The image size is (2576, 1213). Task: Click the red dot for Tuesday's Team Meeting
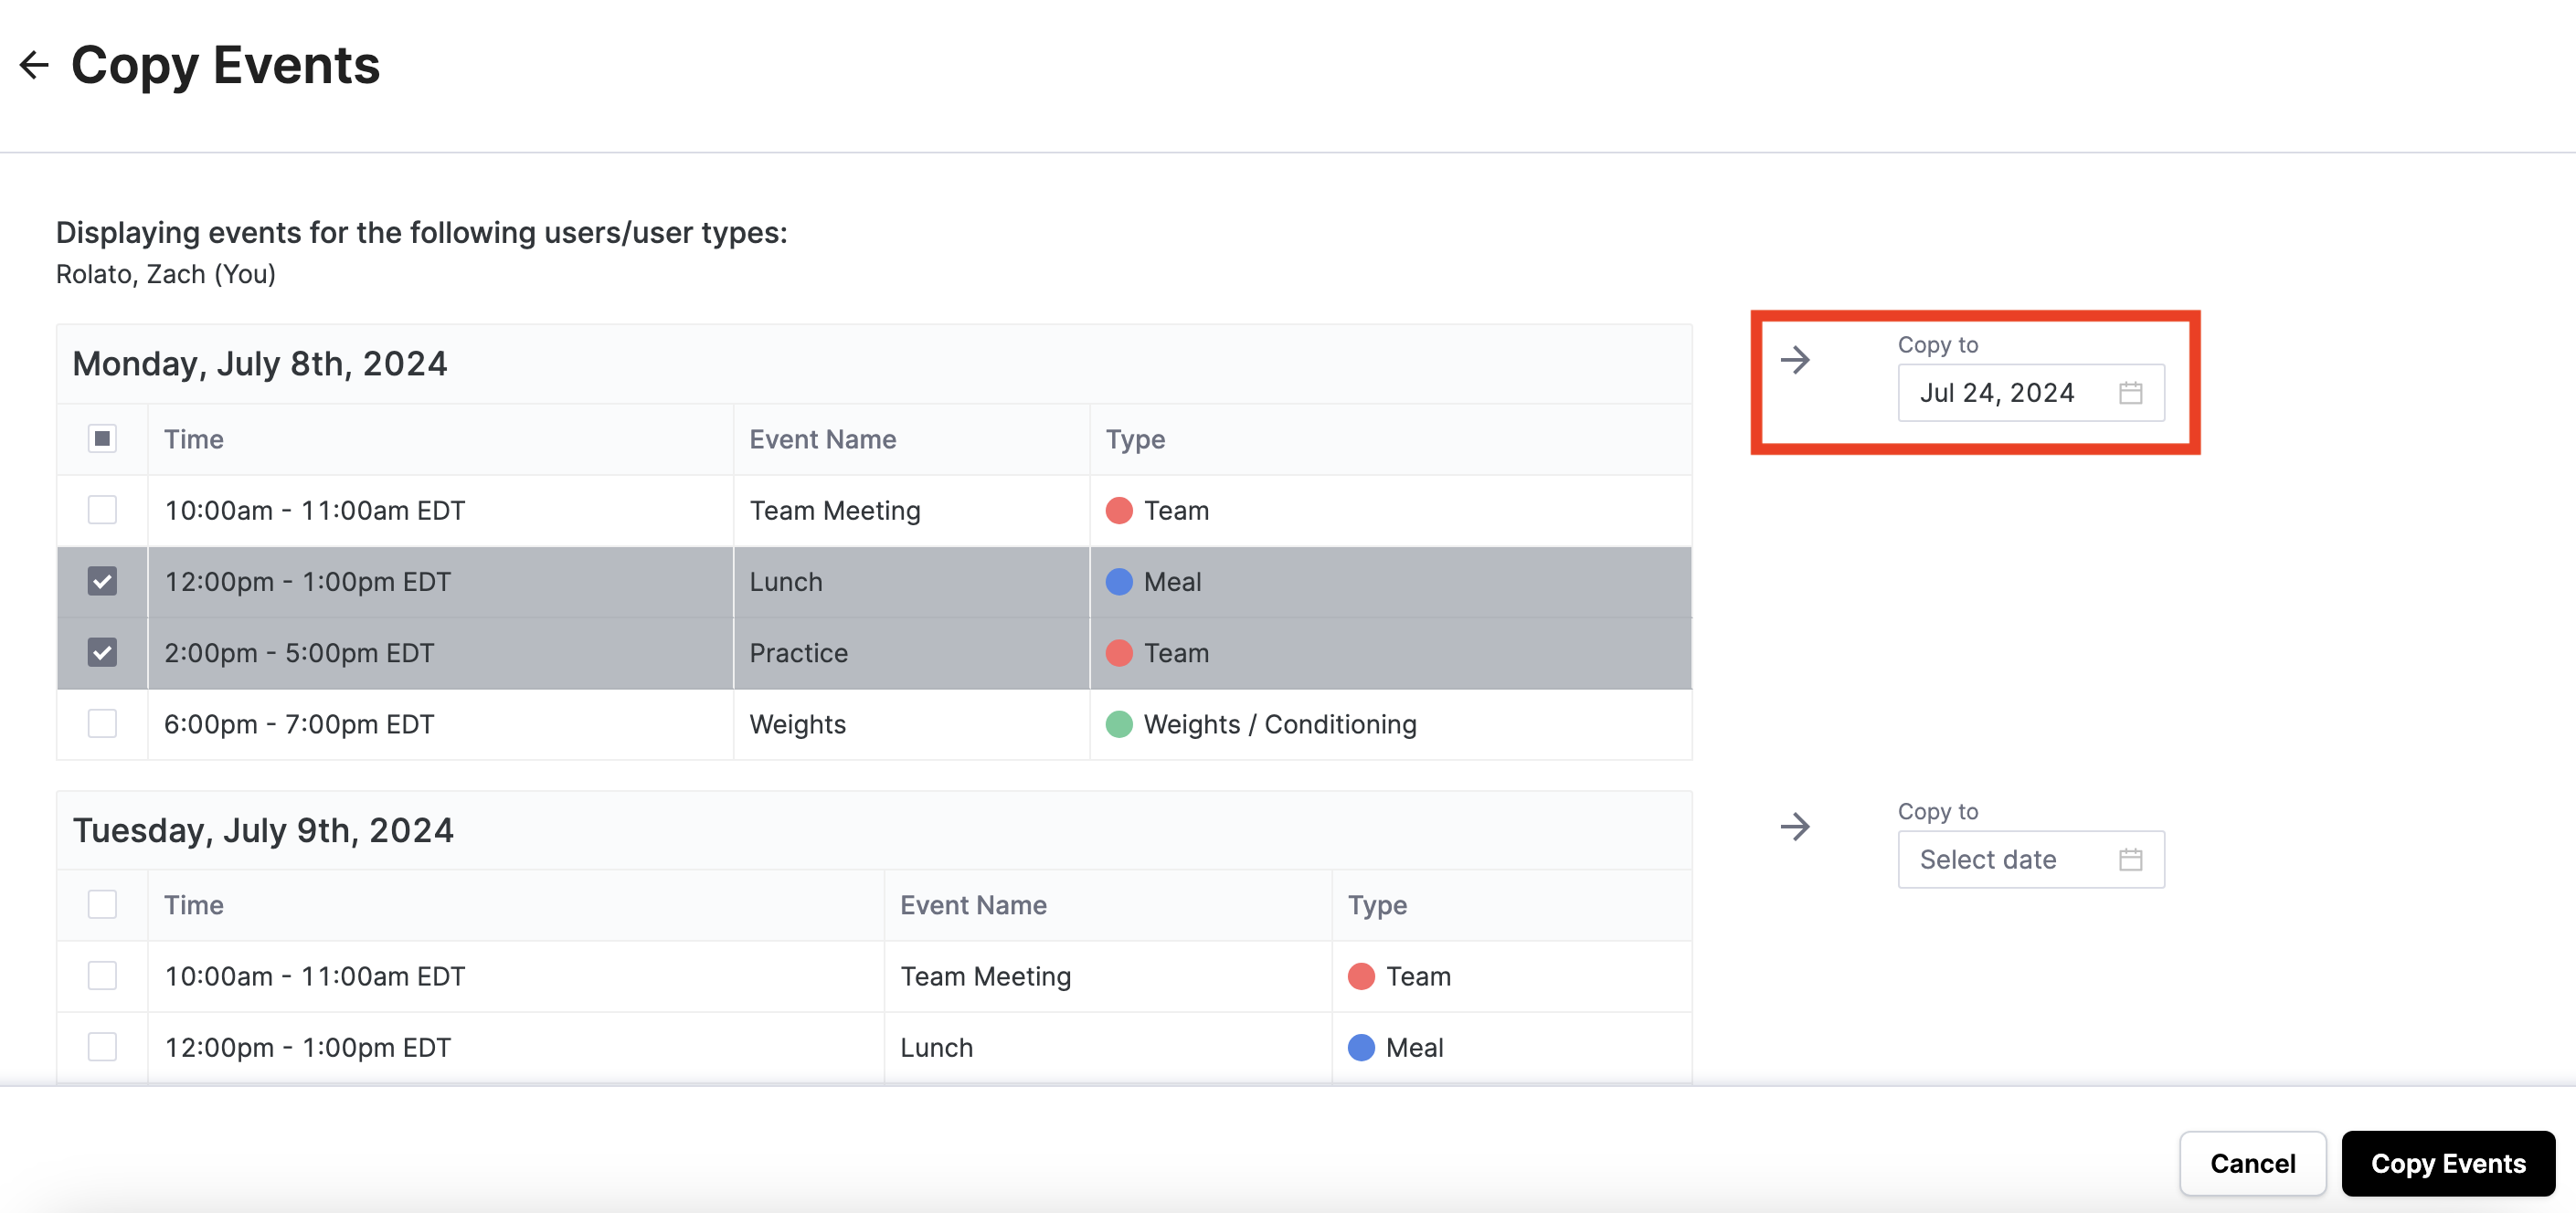pyautogui.click(x=1361, y=976)
